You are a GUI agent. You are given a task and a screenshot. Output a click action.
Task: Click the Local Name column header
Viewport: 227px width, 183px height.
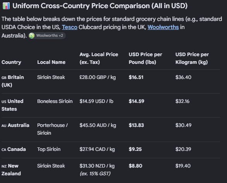pyautogui.click(x=51, y=62)
